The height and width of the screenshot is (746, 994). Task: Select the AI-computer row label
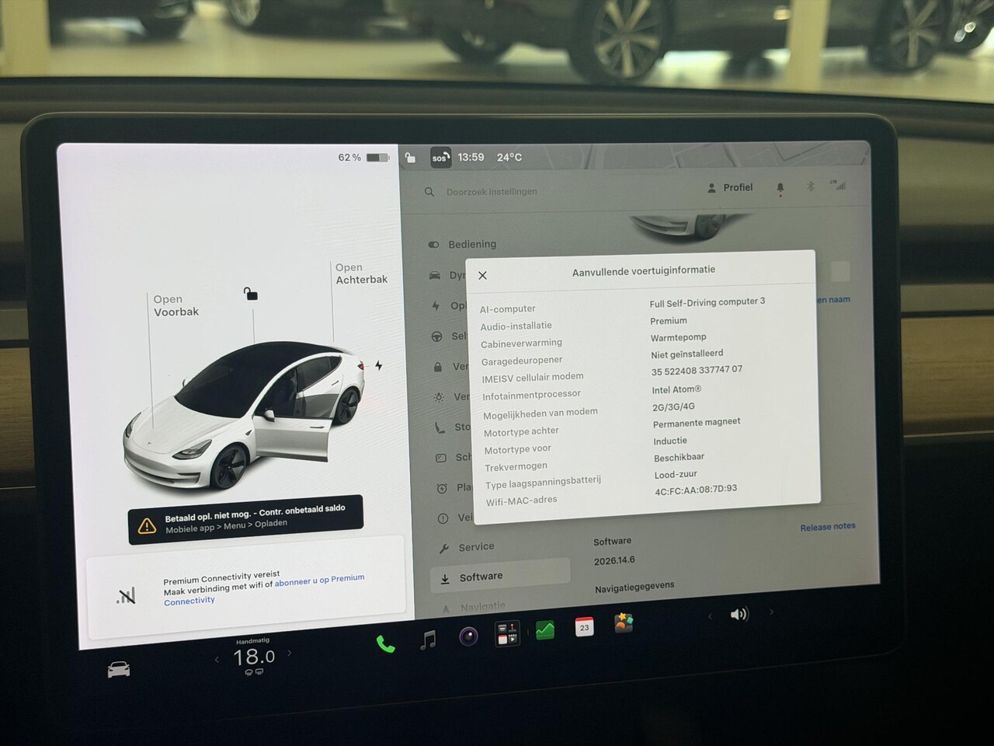pyautogui.click(x=508, y=309)
